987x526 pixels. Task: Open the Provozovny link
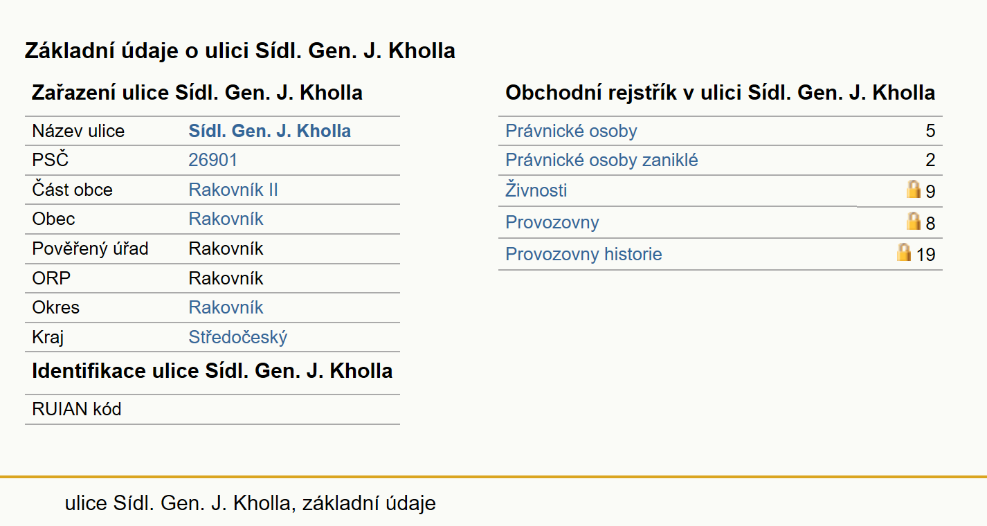click(x=552, y=222)
